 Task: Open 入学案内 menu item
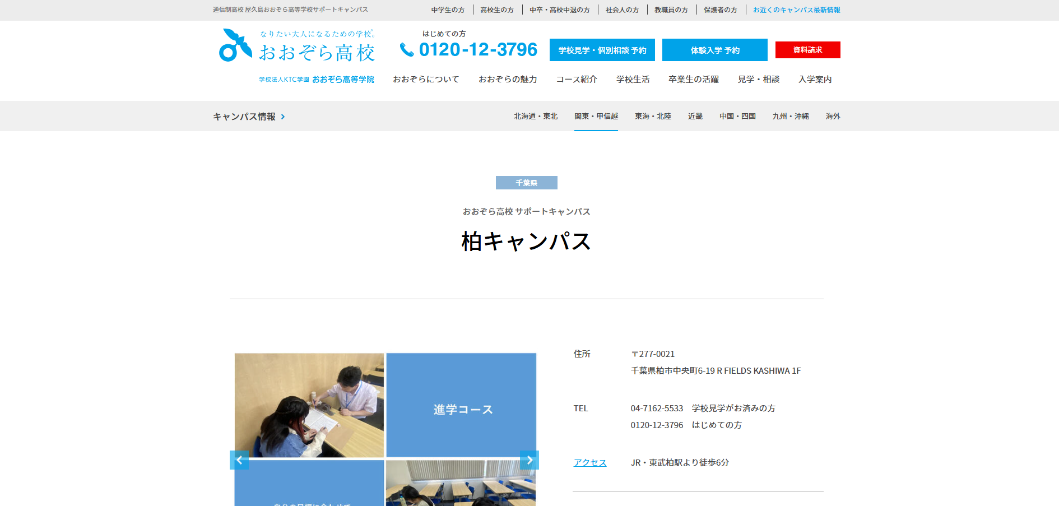click(815, 80)
